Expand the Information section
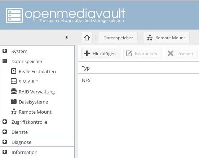199x158 pixels. tap(5, 152)
